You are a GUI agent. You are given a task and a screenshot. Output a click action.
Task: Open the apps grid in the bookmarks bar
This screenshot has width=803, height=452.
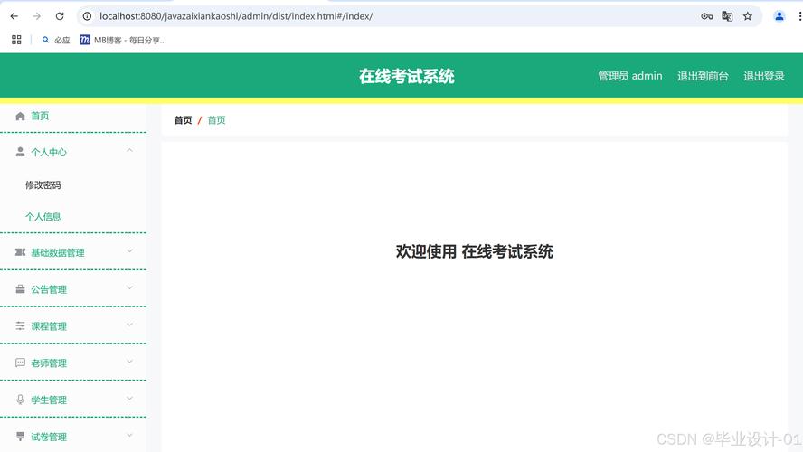[x=16, y=40]
